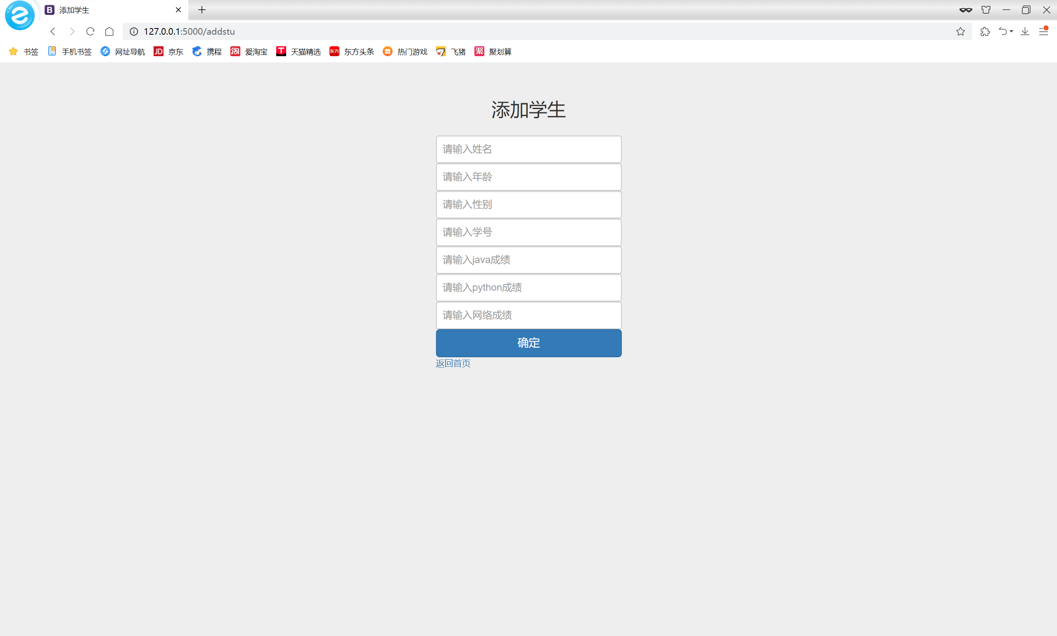Open the downloads panel
The image size is (1057, 636).
tap(1024, 31)
